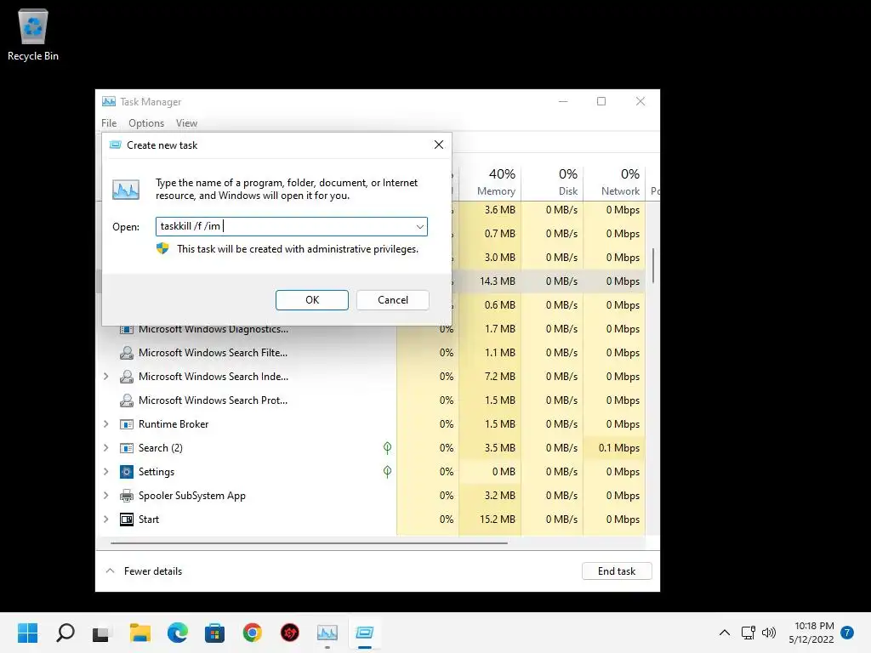
Task: Click the red circular app icon on taskbar
Action: pyautogui.click(x=289, y=633)
